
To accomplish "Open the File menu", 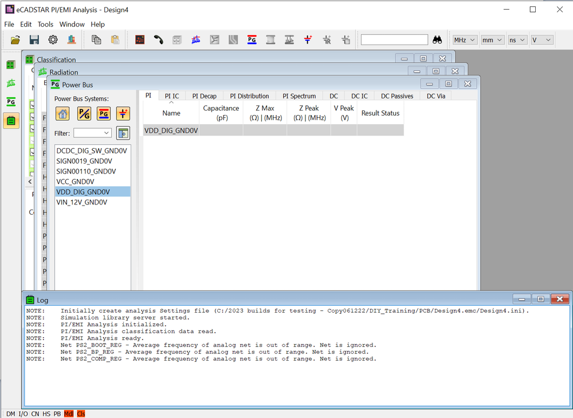I will pyautogui.click(x=9, y=25).
